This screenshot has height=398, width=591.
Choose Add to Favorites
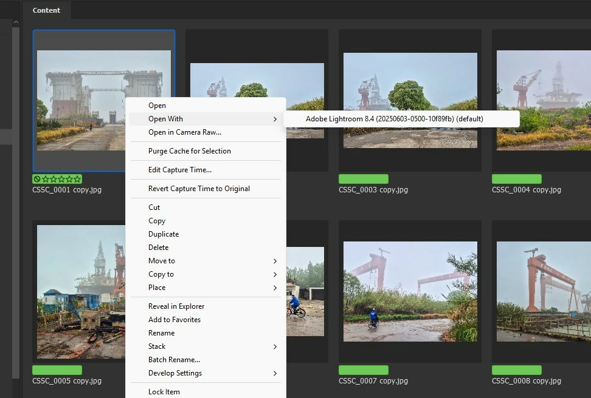(x=206, y=320)
